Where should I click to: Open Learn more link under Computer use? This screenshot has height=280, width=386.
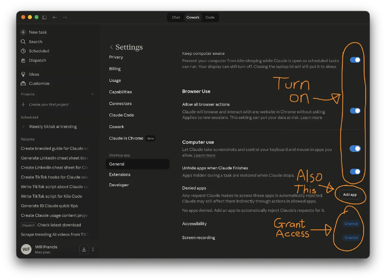point(205,155)
